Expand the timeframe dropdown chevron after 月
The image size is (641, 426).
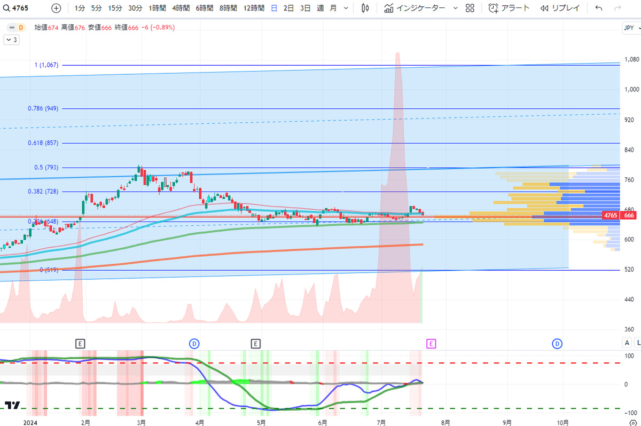pos(346,8)
